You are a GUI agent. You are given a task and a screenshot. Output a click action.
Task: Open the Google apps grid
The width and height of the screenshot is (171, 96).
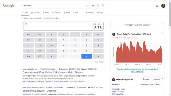pyautogui.click(x=157, y=6)
